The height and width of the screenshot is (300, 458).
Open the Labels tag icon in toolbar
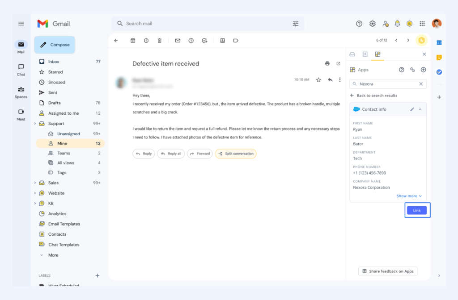coord(236,41)
